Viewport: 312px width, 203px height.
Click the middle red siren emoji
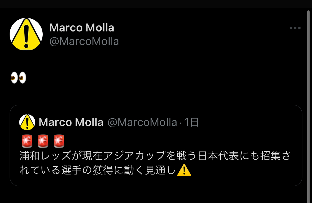click(x=43, y=141)
